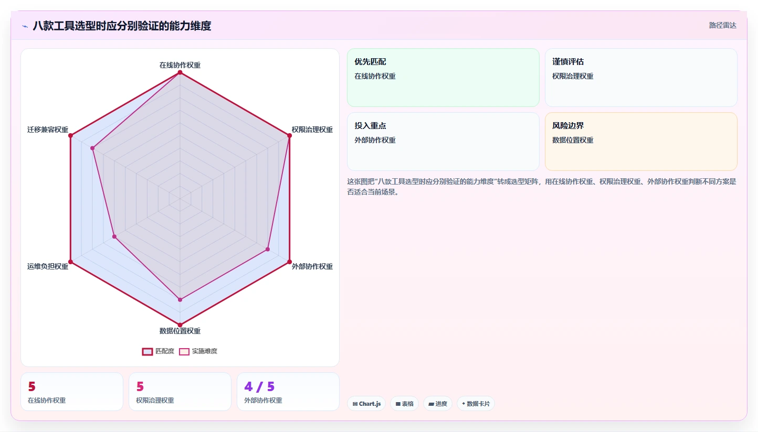Screen dimensions: 758x432
Task: Click the 表格 tag chip
Action: click(404, 404)
